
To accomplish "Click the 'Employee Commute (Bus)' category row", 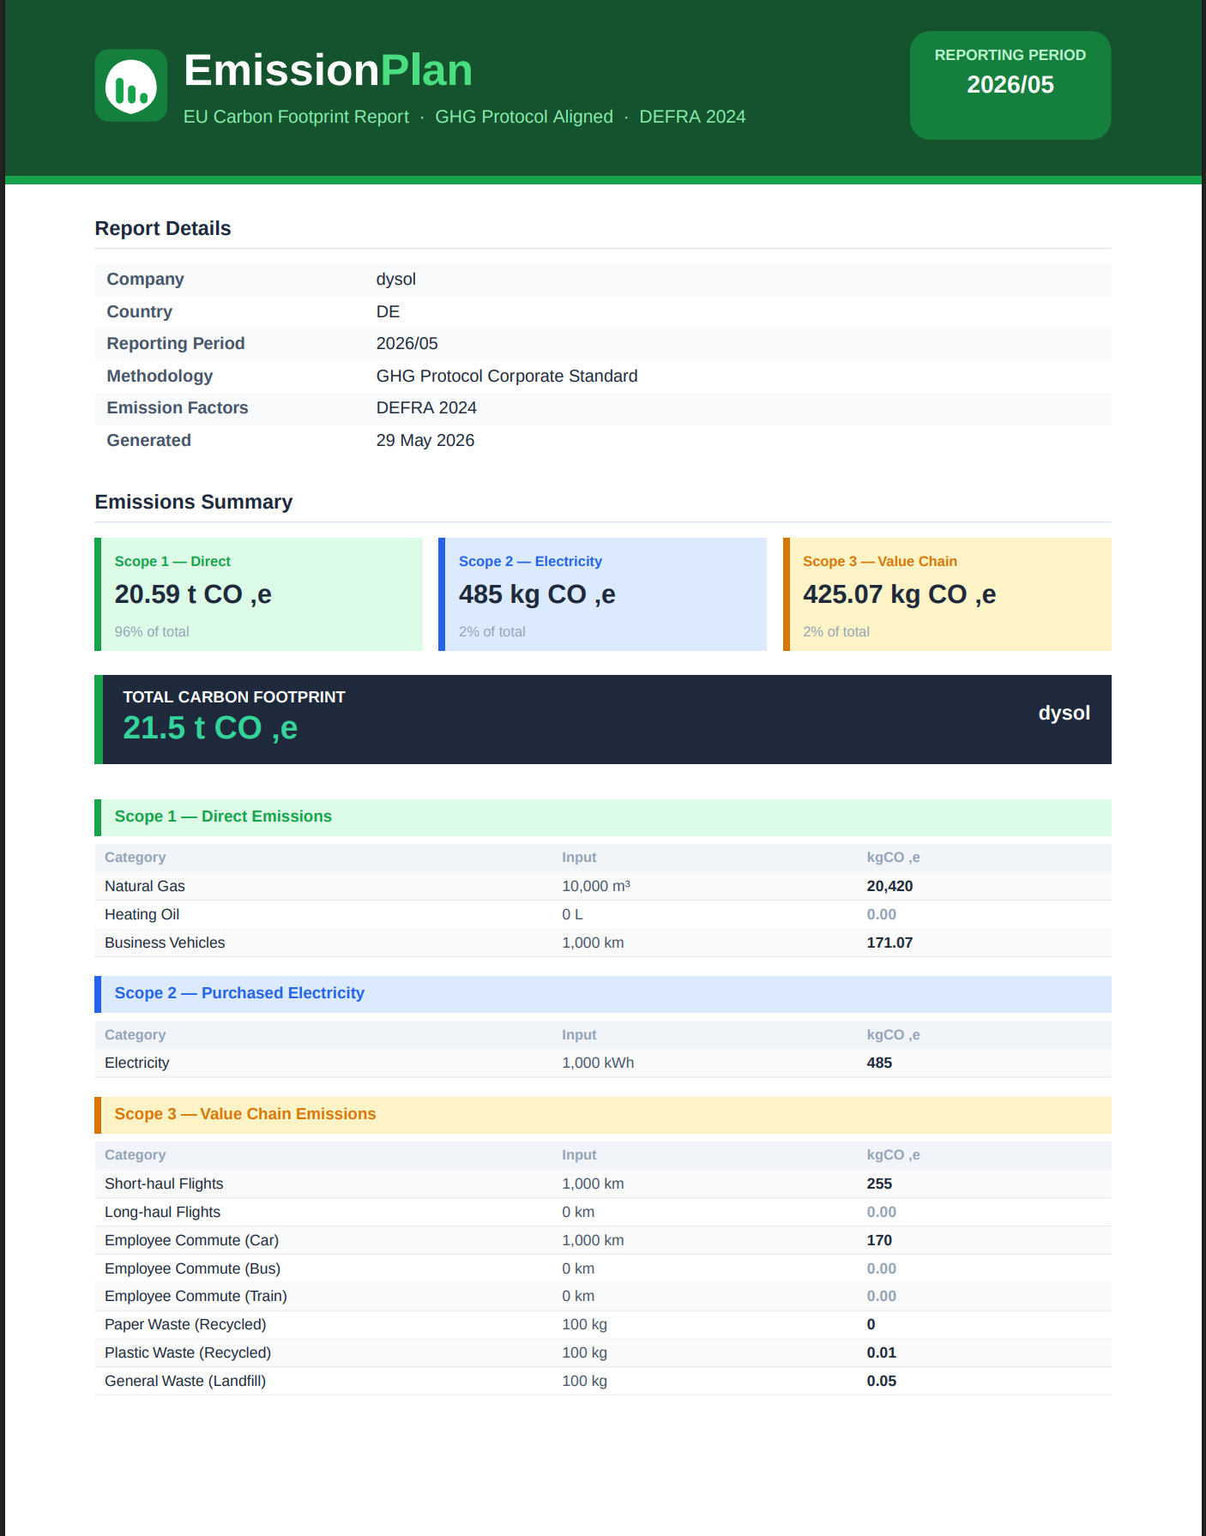I will (x=603, y=1269).
